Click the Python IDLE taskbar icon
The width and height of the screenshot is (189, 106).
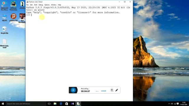tap(78, 104)
